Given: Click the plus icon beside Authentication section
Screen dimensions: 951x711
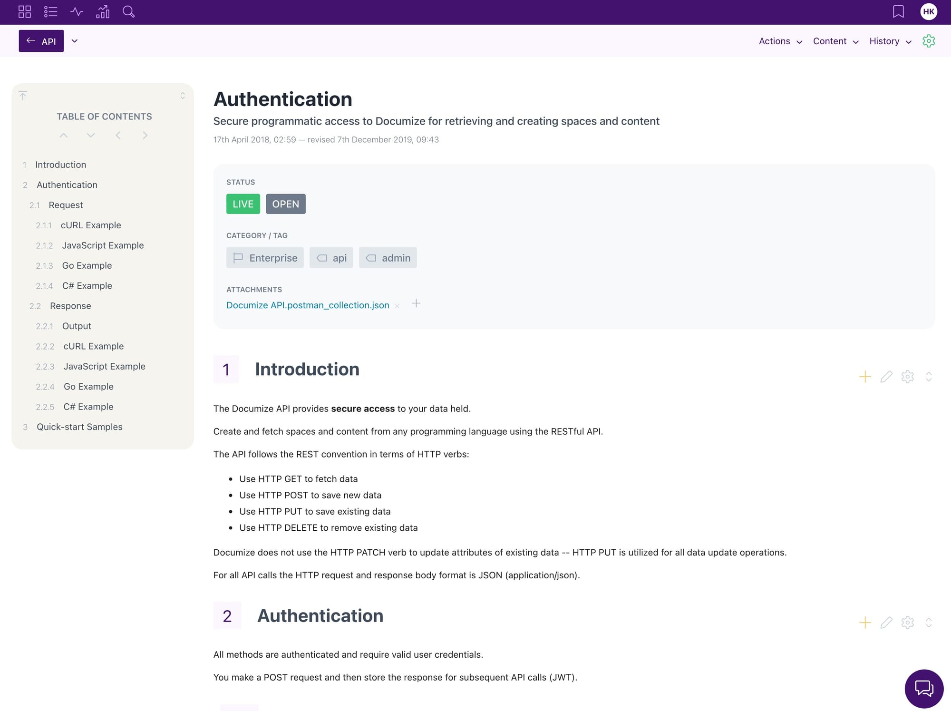Looking at the screenshot, I should pyautogui.click(x=865, y=623).
